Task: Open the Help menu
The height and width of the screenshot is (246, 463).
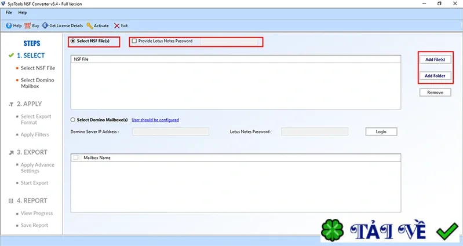Action: (23, 12)
